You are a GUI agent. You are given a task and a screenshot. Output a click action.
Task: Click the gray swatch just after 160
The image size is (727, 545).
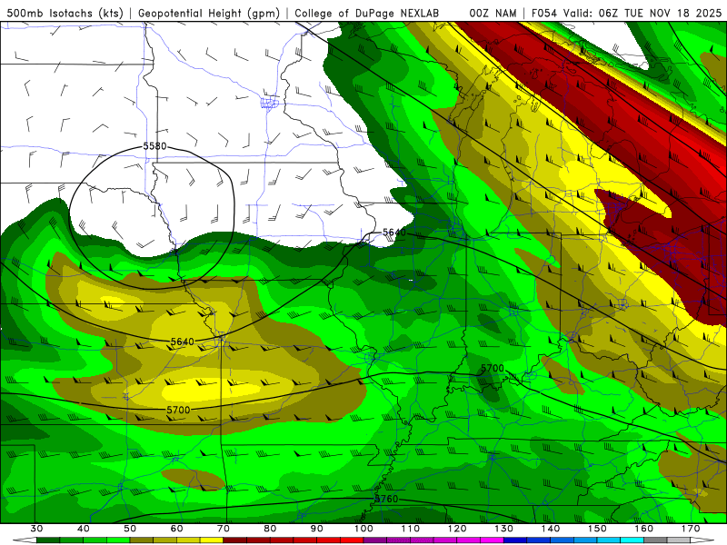(655, 540)
